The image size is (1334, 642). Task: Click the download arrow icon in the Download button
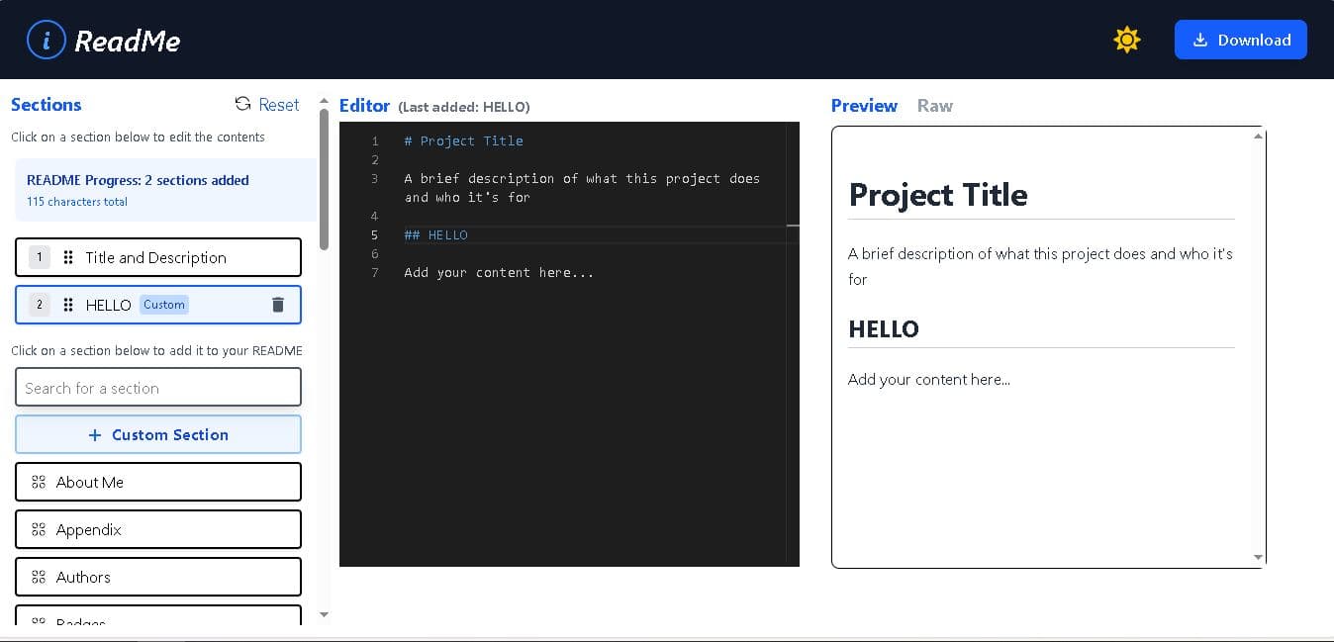tap(1200, 40)
